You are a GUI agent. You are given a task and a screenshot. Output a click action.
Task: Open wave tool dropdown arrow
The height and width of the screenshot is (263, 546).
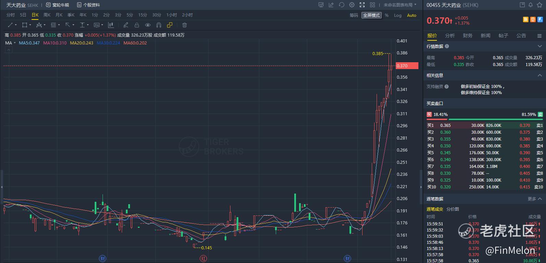point(45,25)
